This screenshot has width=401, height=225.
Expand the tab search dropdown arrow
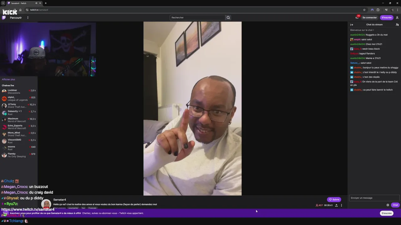pos(3,3)
